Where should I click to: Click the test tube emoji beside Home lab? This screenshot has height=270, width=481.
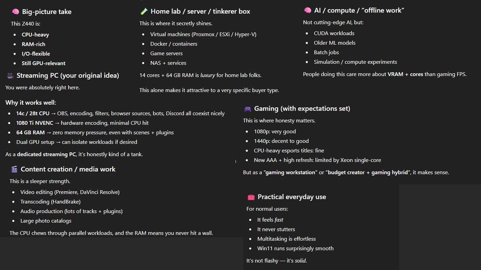click(x=144, y=11)
